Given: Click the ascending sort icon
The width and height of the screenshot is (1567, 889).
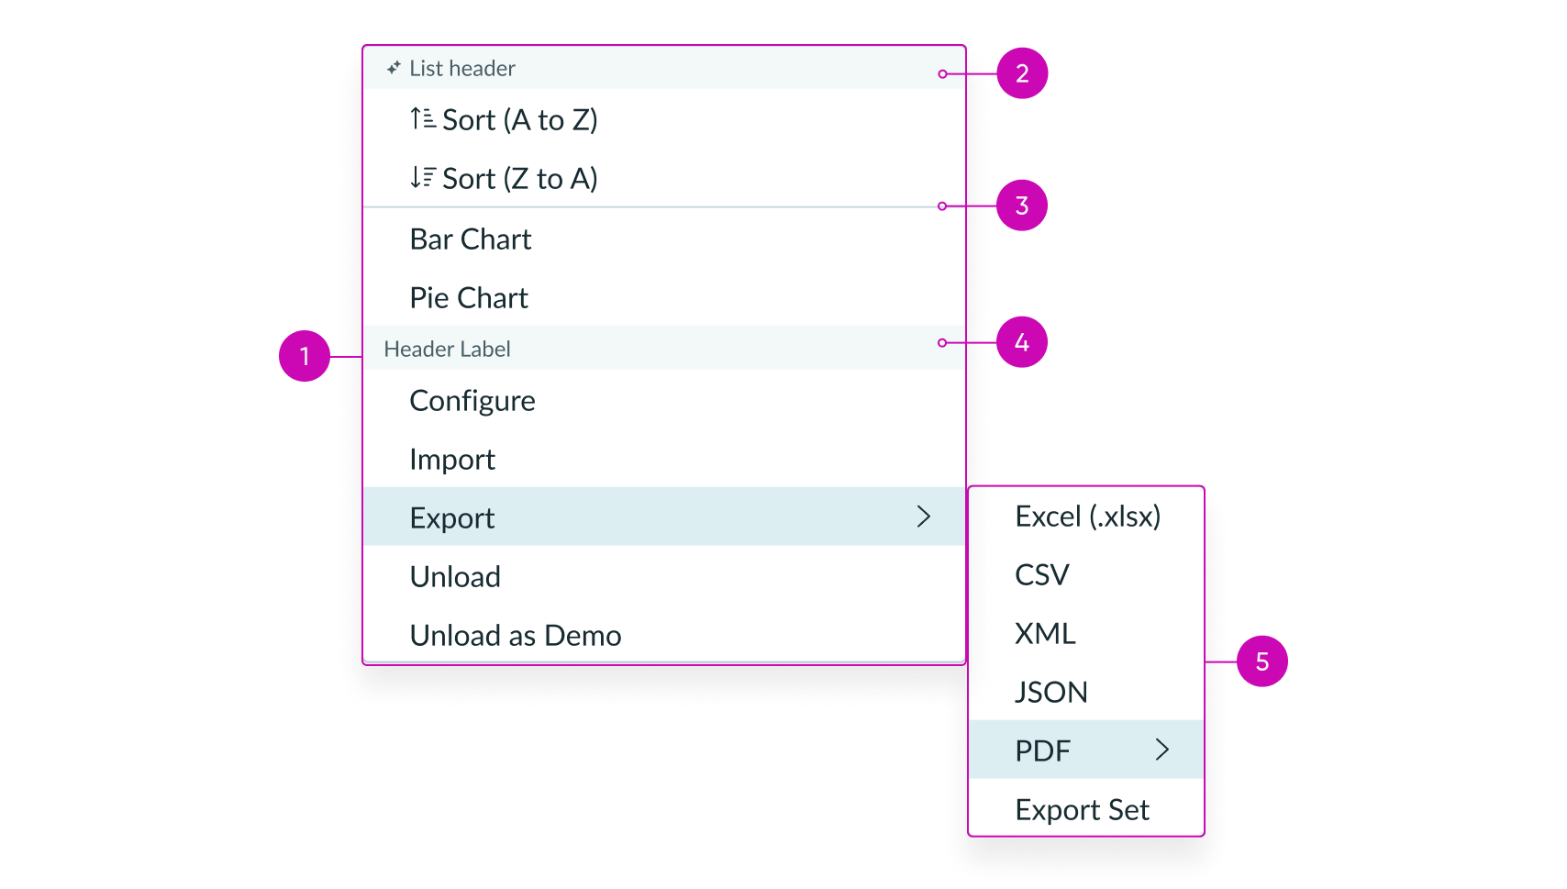Looking at the screenshot, I should click(x=422, y=119).
